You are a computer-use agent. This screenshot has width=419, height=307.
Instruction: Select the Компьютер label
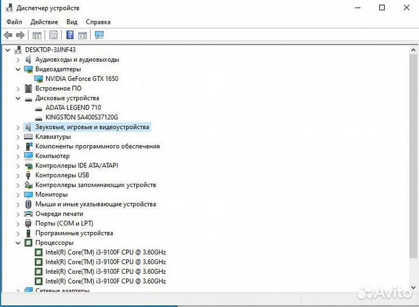[x=52, y=156]
